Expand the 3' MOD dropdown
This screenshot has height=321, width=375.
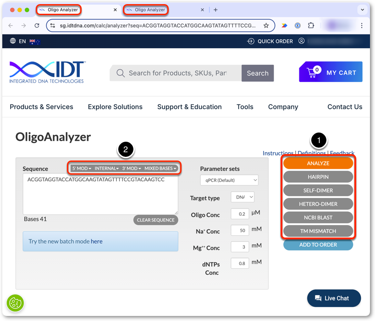(x=132, y=168)
